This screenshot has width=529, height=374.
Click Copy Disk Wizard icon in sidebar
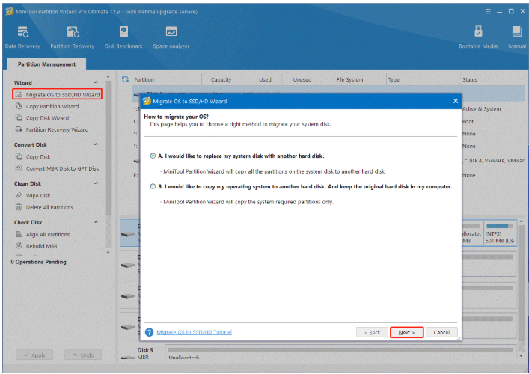19,117
